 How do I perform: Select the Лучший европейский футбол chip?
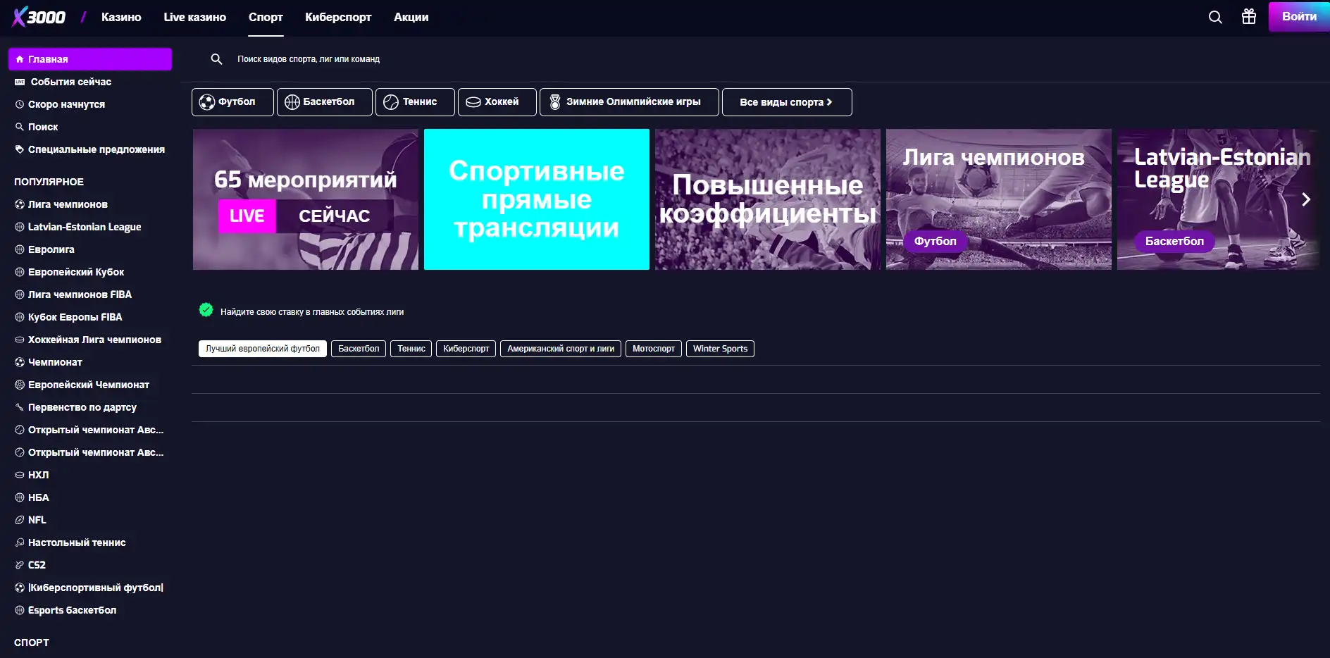[x=262, y=348]
